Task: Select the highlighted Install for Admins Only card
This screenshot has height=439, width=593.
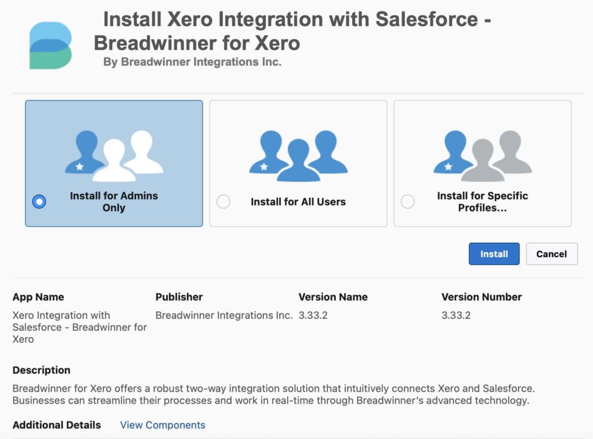Action: coord(114,163)
